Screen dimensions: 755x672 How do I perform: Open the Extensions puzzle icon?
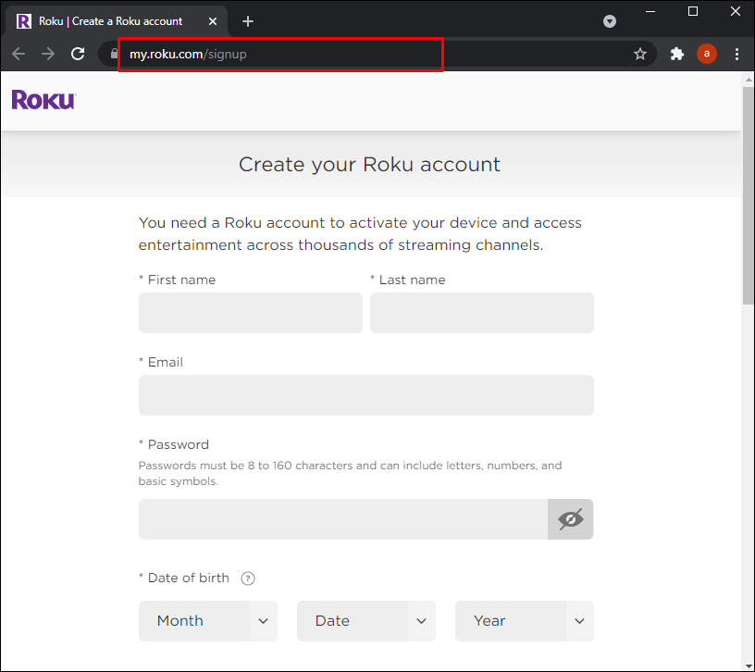[677, 55]
